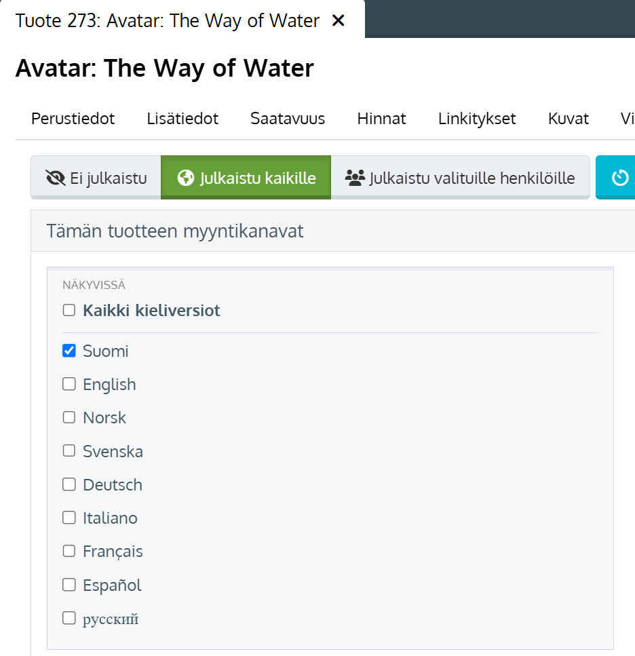Viewport: 635px width, 656px height.
Task: Click the clock icon on the blue button
Action: pos(620,178)
